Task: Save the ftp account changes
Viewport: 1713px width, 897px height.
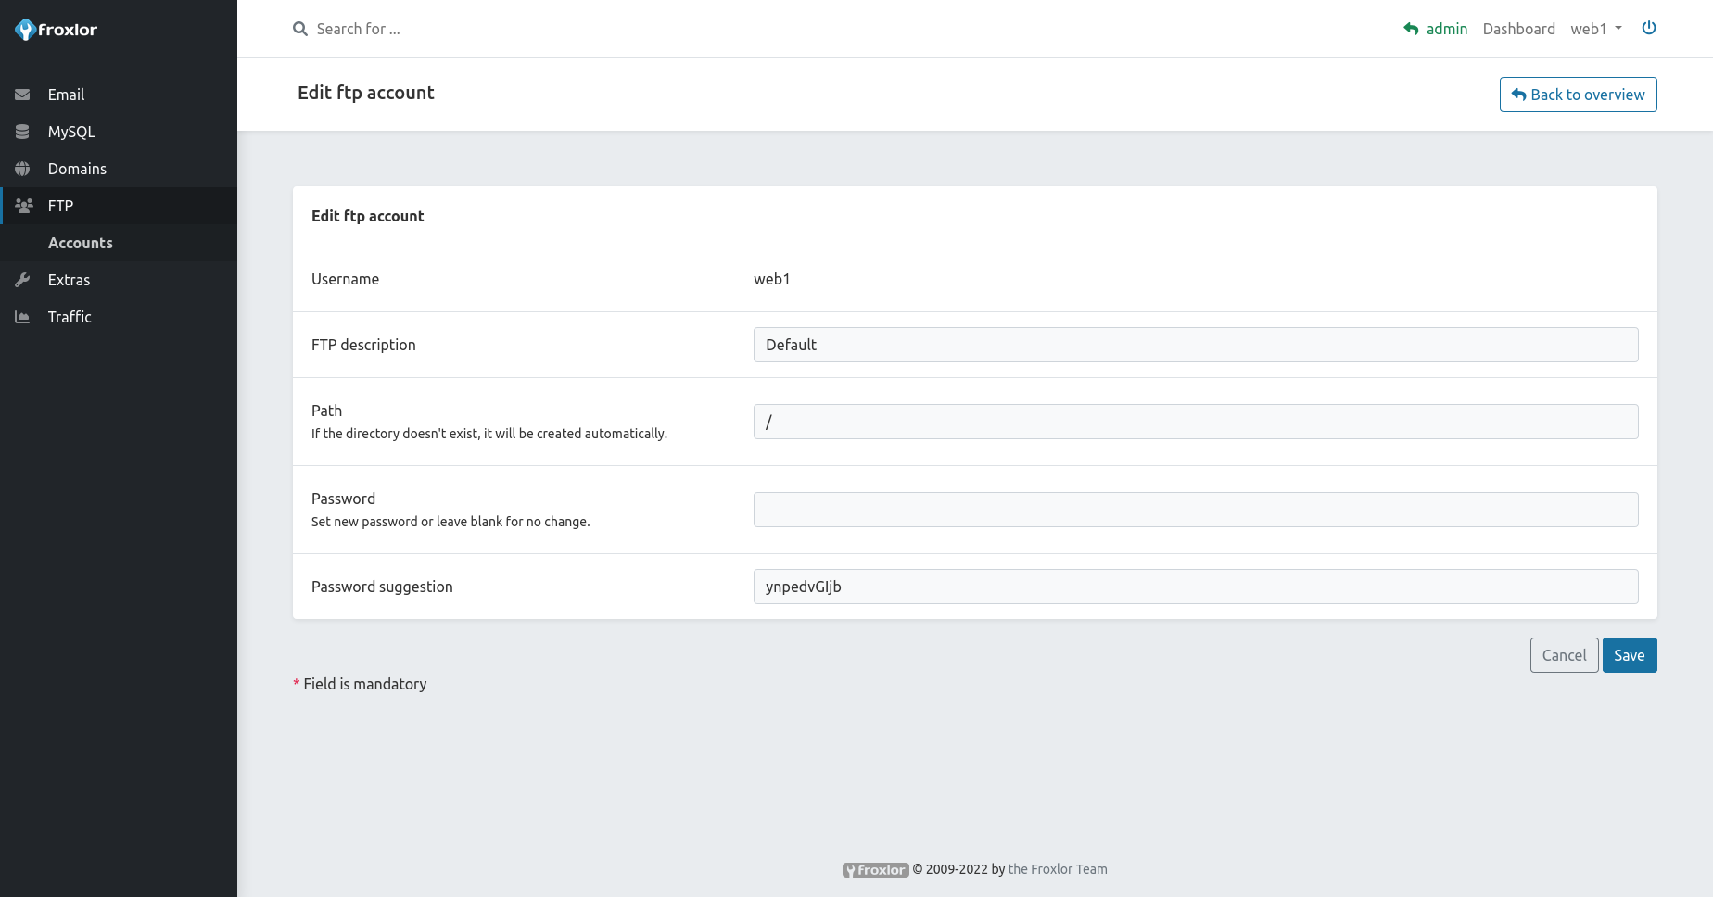Action: [x=1629, y=655]
